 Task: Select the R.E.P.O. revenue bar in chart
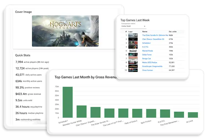[165, 113]
